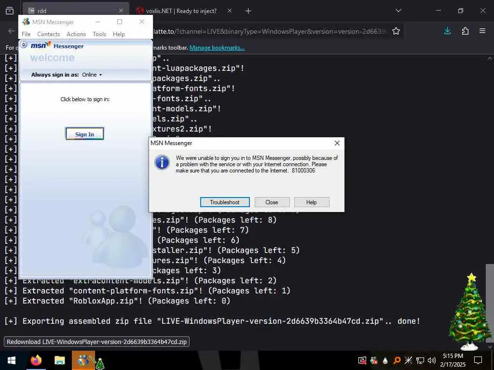Click the blue information icon in dialog
Image resolution: width=494 pixels, height=370 pixels.
click(162, 162)
